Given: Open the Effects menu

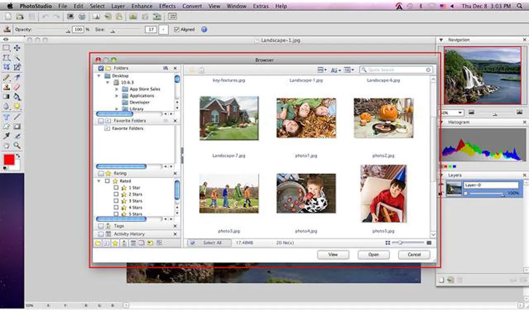Looking at the screenshot, I should (167, 6).
